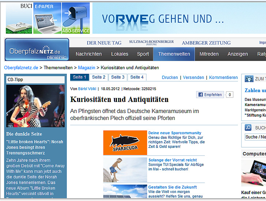The height and width of the screenshot is (201, 266).
Task: Open 'Little broken Hearts' subheadline
Action: (35, 147)
